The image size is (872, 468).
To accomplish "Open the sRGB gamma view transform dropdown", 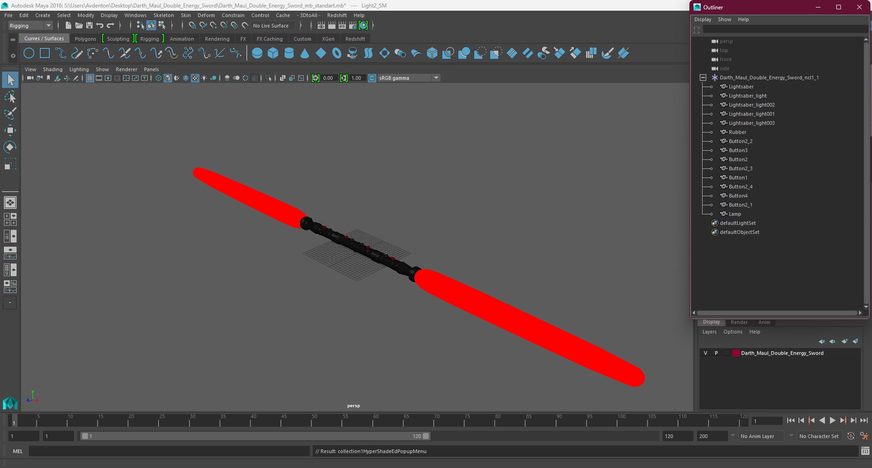I will pyautogui.click(x=409, y=78).
